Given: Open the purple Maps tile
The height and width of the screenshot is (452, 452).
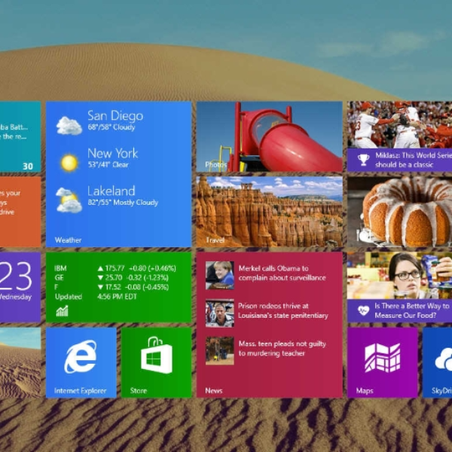Looking at the screenshot, I should click(x=382, y=362).
